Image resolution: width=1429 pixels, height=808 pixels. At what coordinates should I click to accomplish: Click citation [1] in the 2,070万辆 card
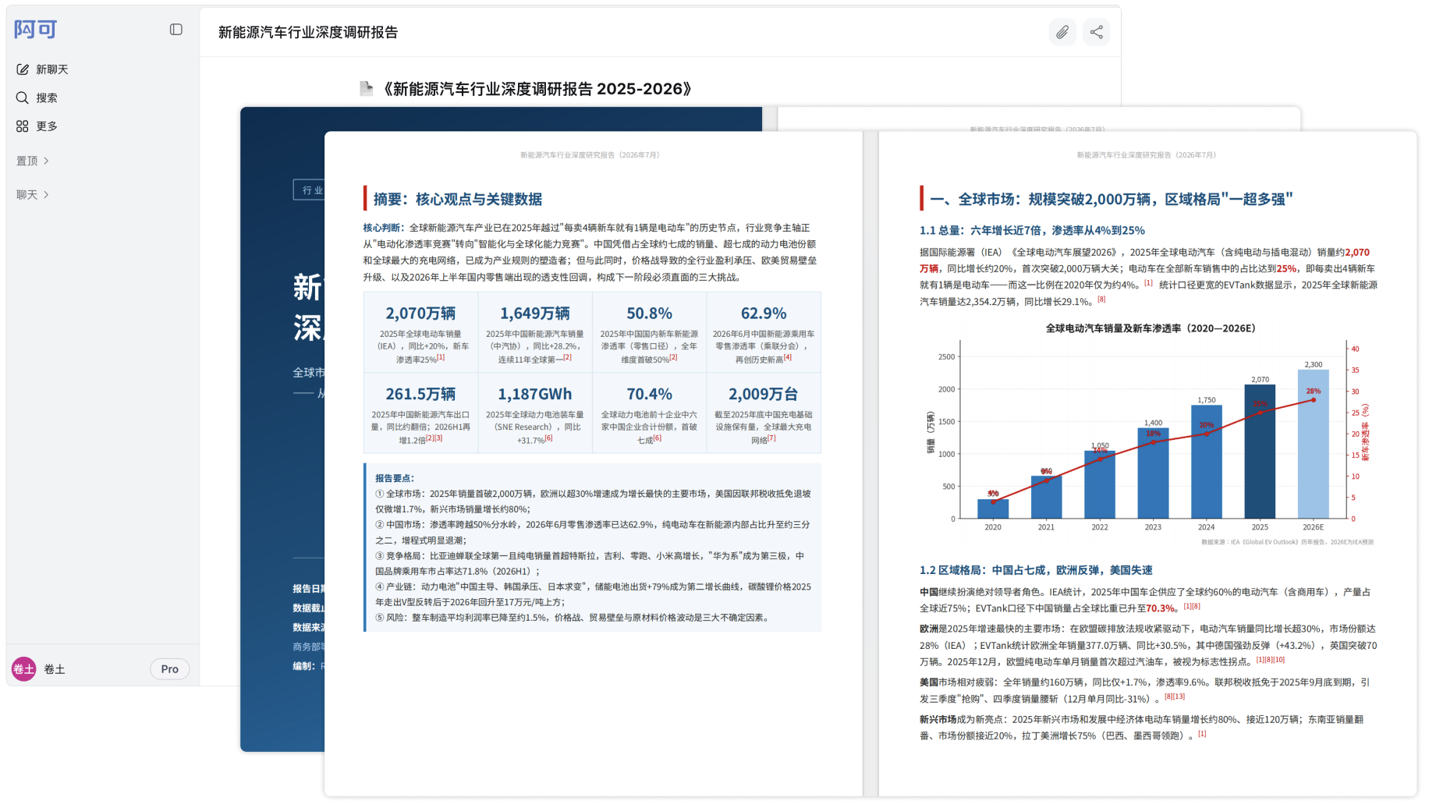tap(441, 357)
